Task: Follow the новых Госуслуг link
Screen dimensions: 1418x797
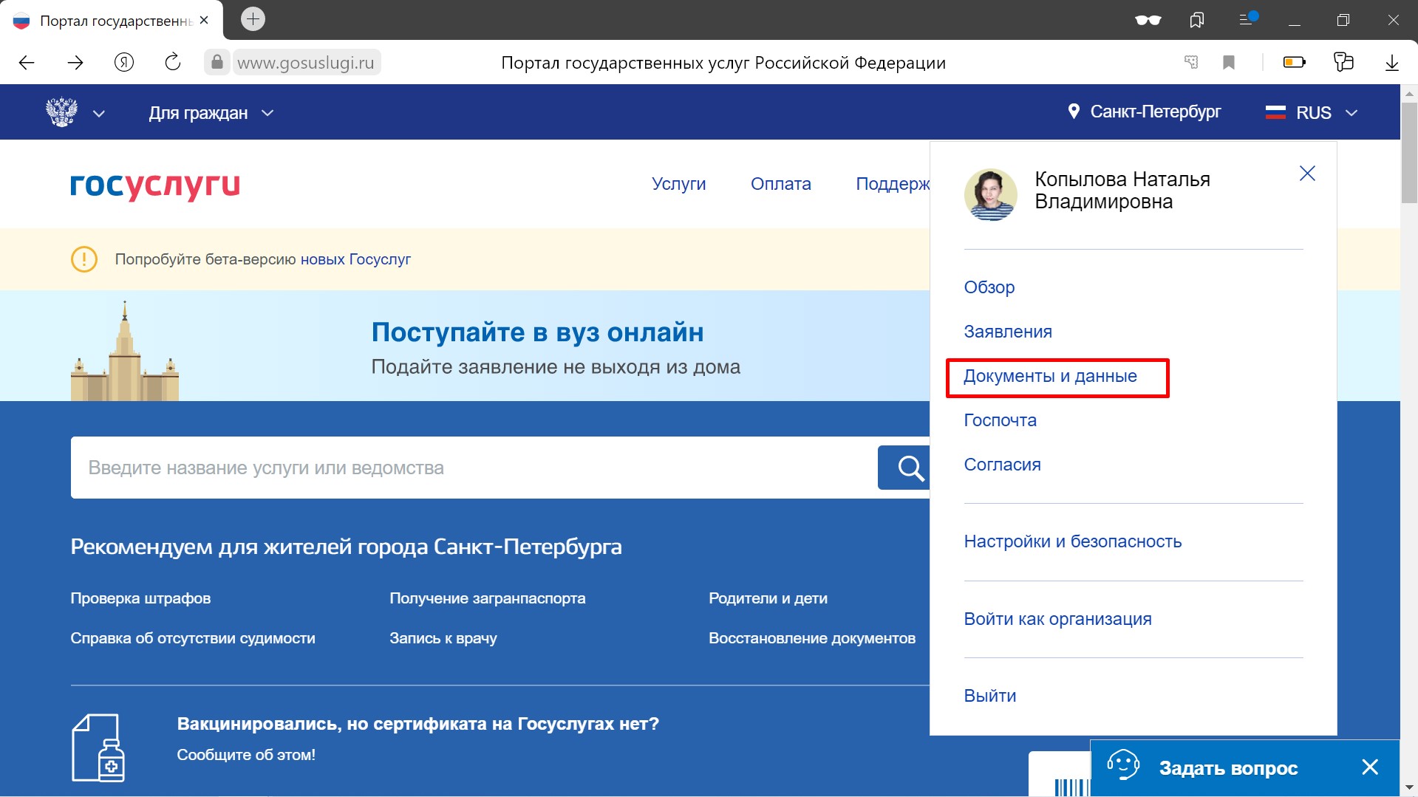Action: point(355,259)
